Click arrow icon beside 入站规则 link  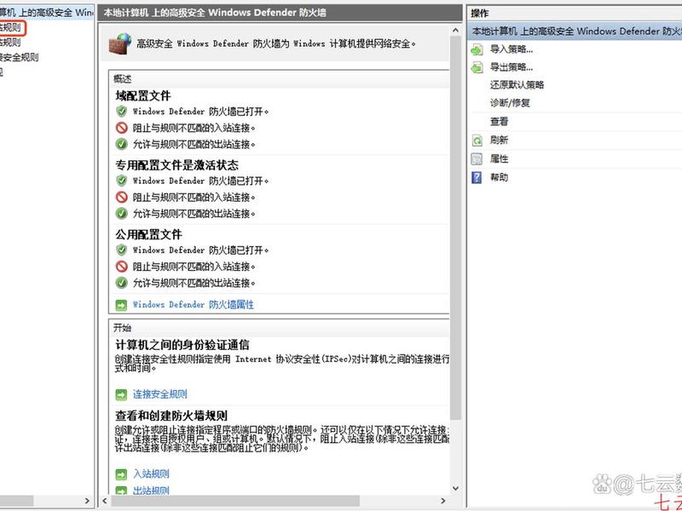121,474
